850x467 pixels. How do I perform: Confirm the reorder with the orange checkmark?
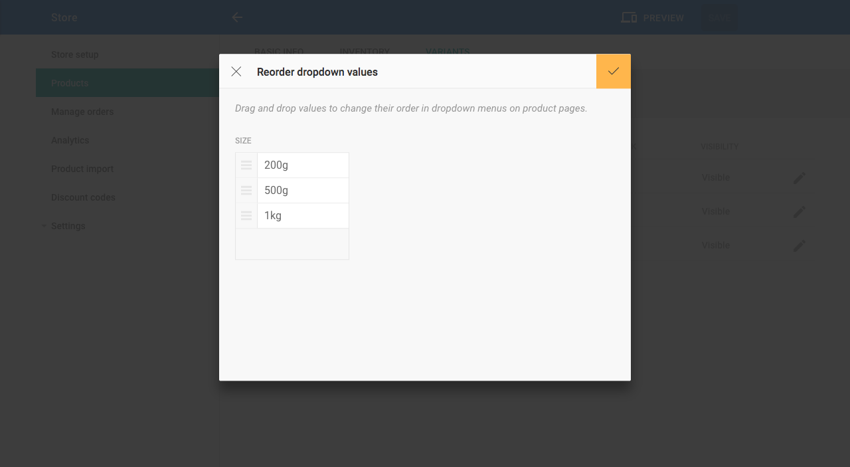(x=614, y=71)
